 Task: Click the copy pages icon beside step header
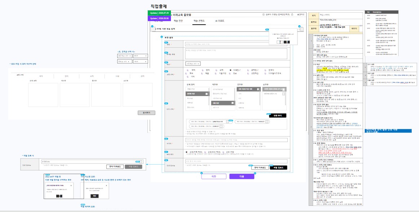pos(301,29)
